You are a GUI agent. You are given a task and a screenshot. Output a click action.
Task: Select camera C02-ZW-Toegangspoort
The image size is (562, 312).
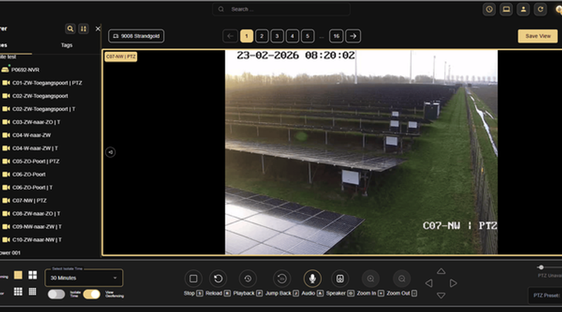pyautogui.click(x=35, y=96)
